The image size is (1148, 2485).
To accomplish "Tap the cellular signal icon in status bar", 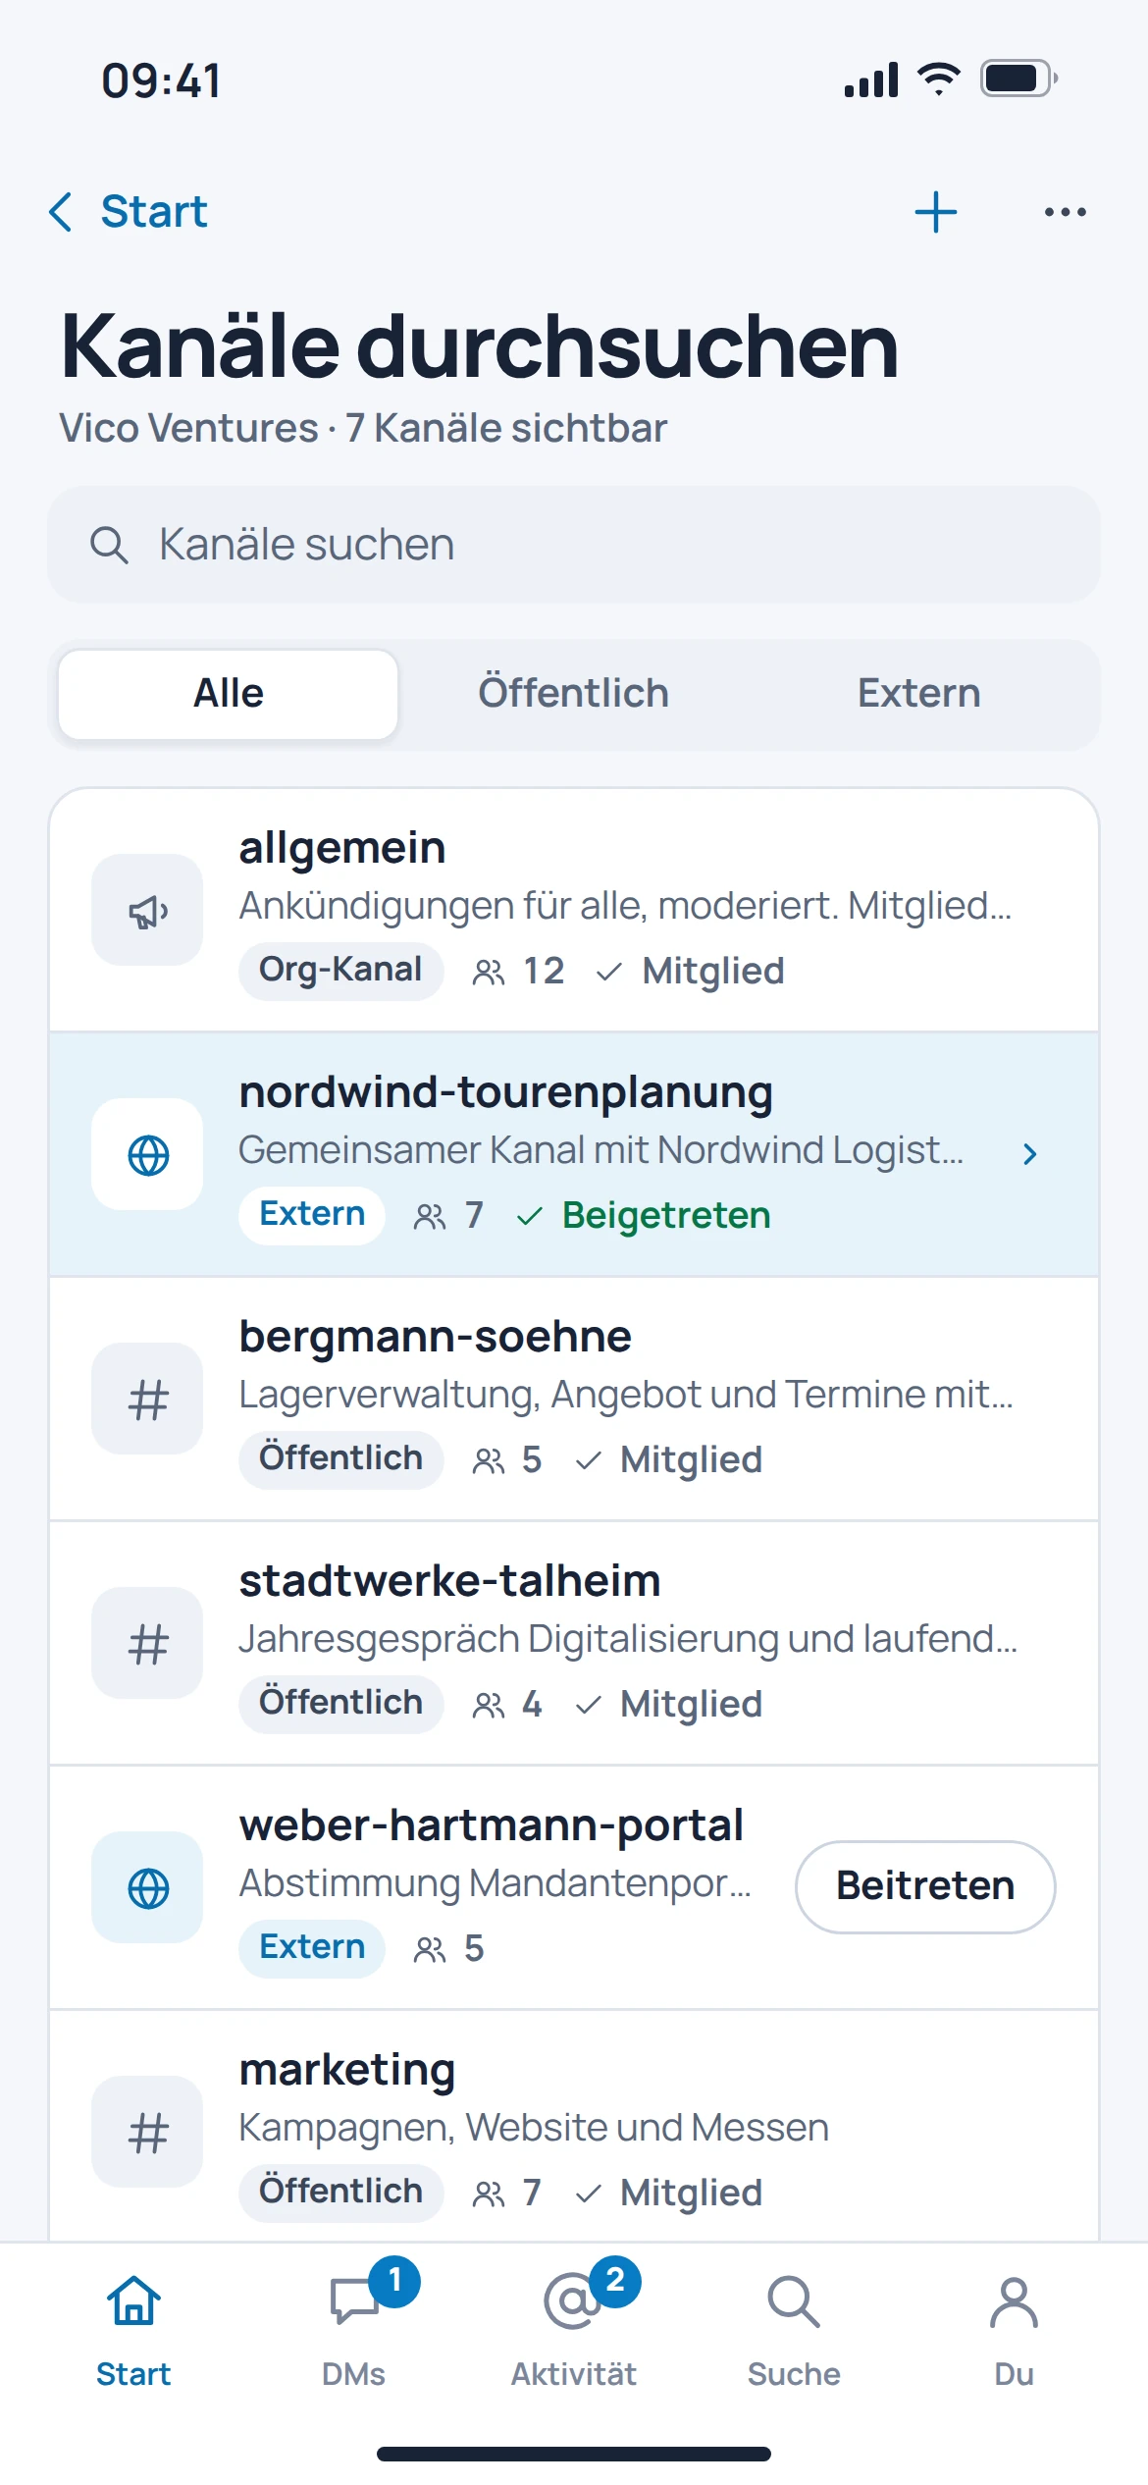I will click(x=871, y=79).
